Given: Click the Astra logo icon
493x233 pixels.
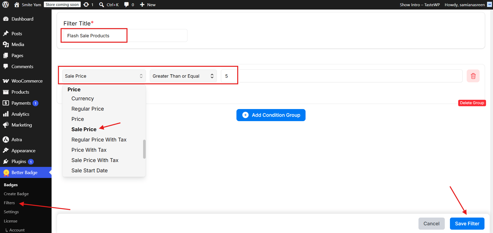Looking at the screenshot, I should pyautogui.click(x=6, y=139).
